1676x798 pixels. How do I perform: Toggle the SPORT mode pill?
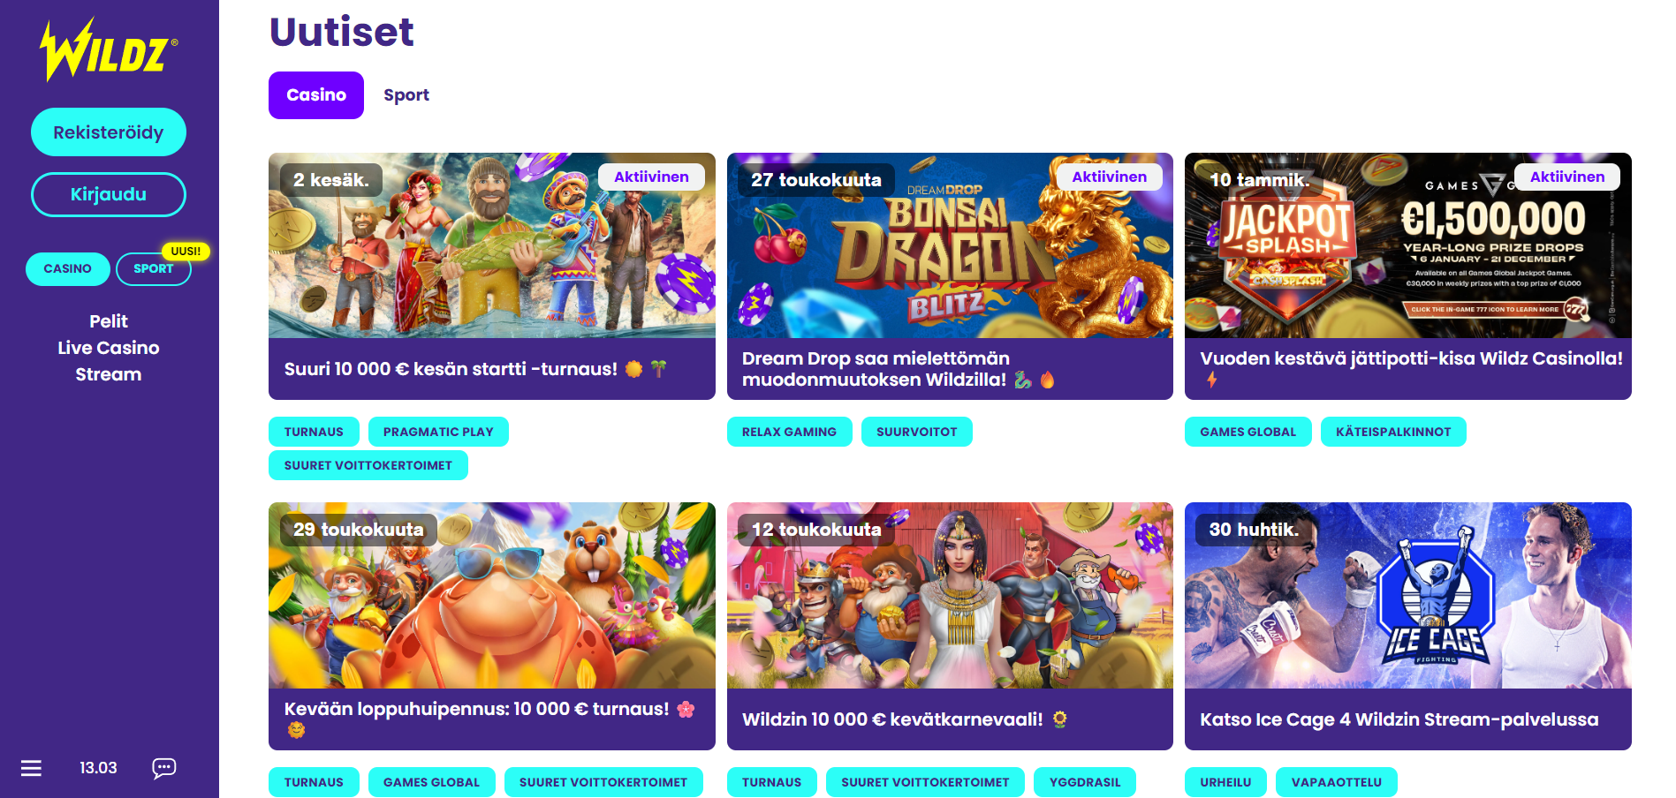point(154,268)
